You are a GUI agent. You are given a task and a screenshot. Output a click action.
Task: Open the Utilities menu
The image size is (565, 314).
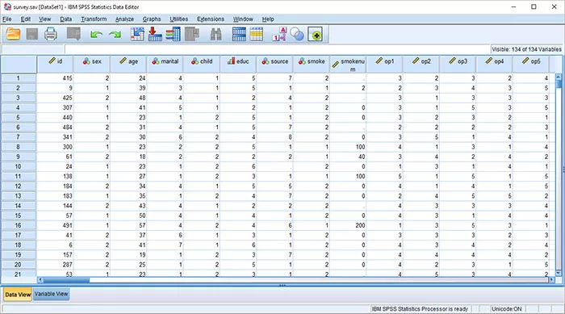click(178, 19)
